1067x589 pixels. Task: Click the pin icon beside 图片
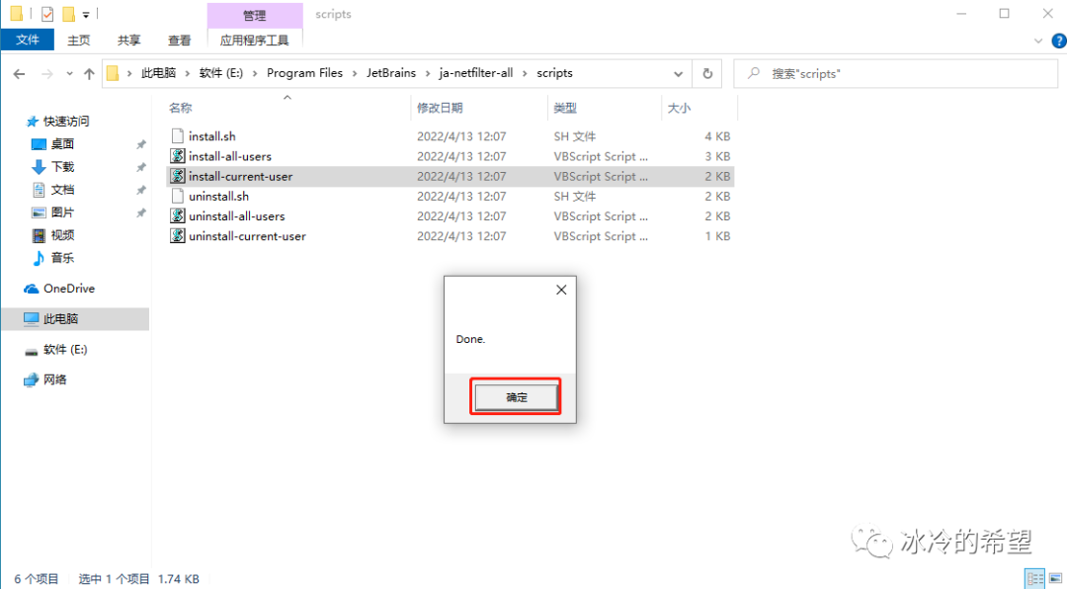tap(141, 212)
